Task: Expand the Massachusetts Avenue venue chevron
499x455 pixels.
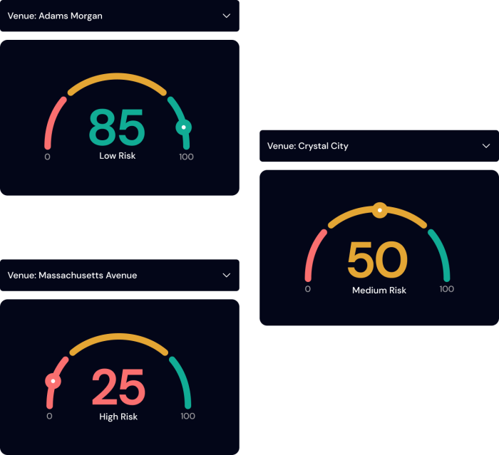Action: (x=226, y=275)
